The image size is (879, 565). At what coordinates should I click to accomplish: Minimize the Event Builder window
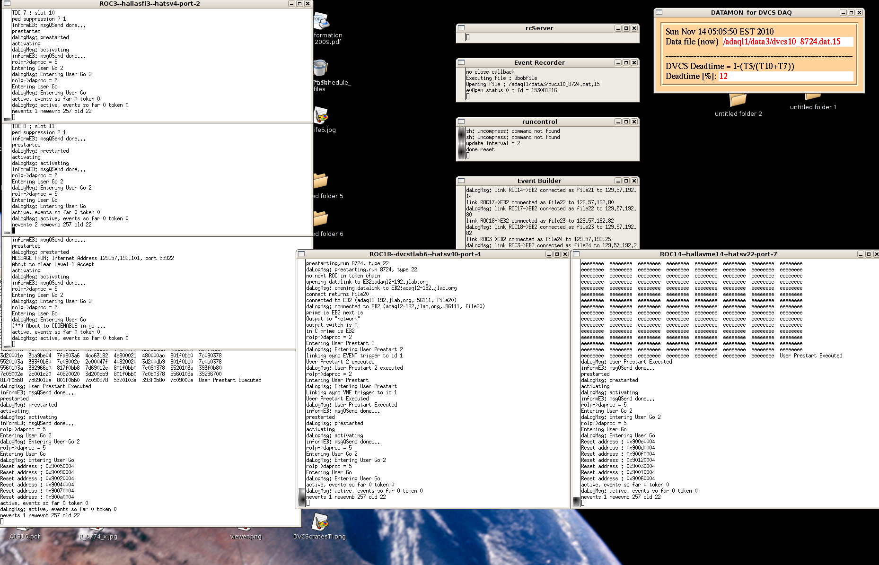(x=618, y=181)
